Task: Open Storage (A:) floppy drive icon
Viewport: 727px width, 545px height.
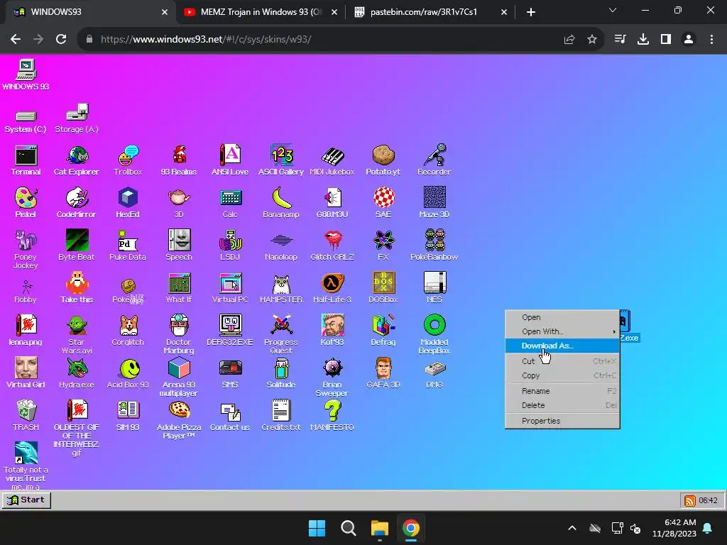Action: click(77, 119)
